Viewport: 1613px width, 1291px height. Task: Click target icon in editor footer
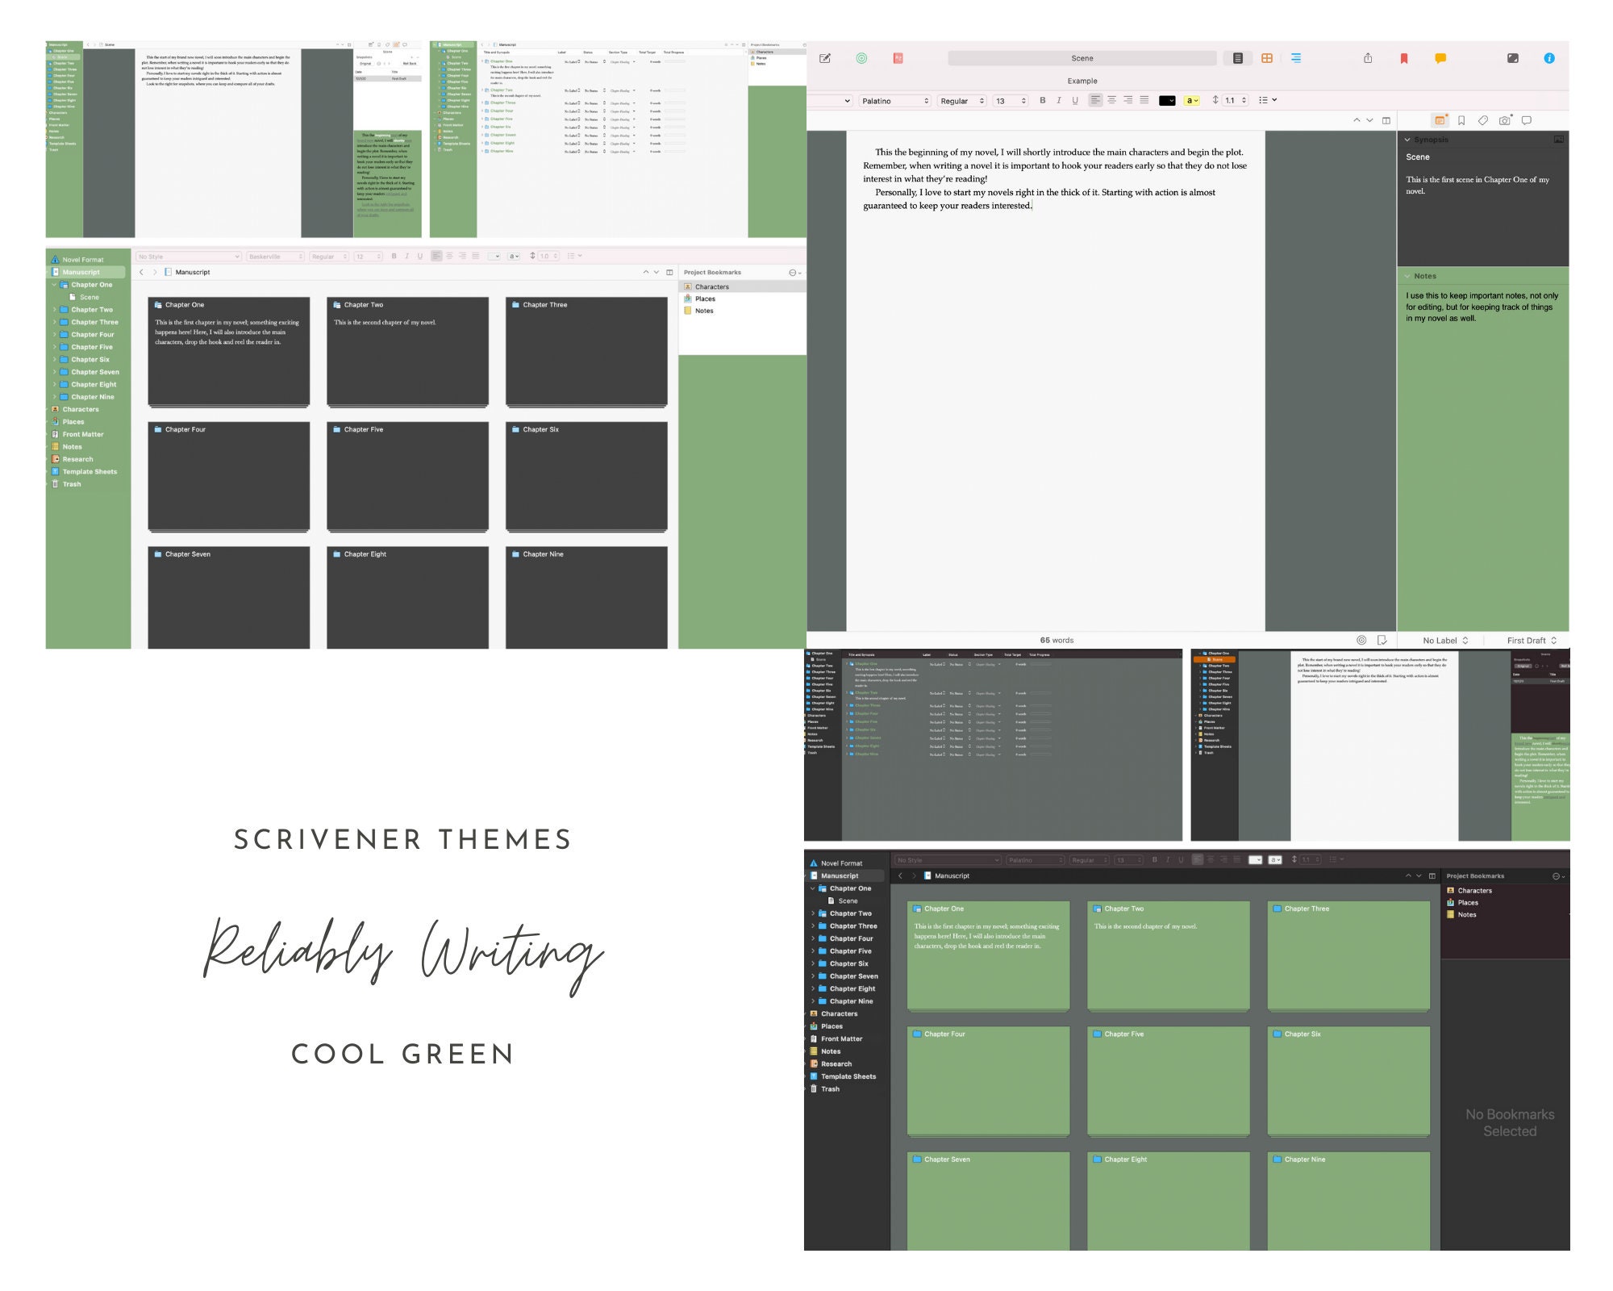(x=1361, y=640)
